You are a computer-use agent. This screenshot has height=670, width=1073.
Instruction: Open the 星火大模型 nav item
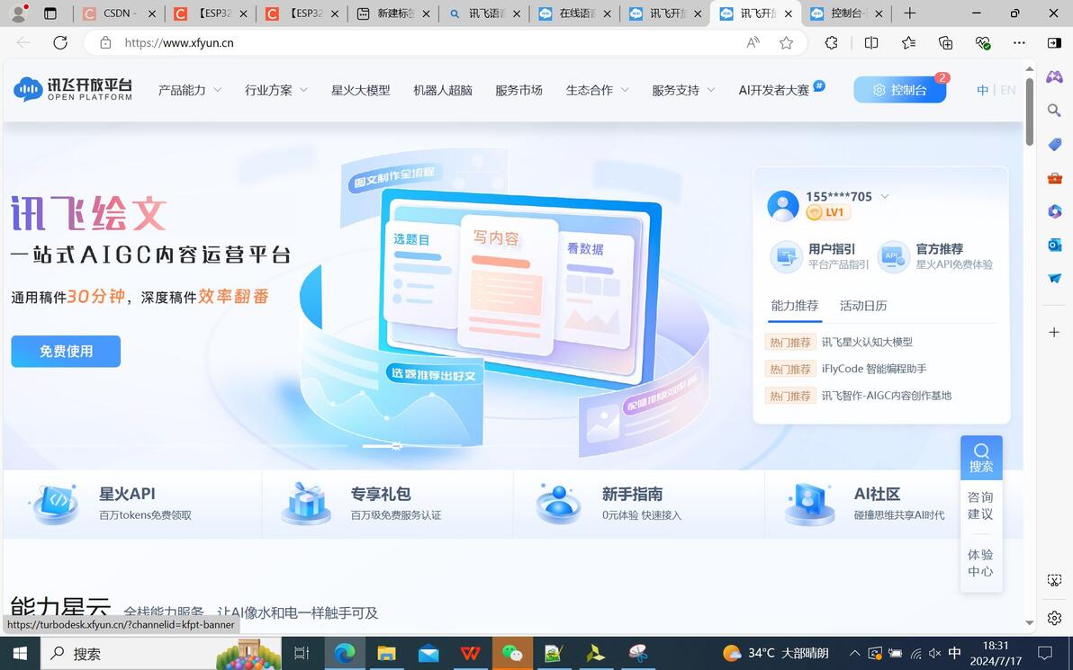pos(361,90)
